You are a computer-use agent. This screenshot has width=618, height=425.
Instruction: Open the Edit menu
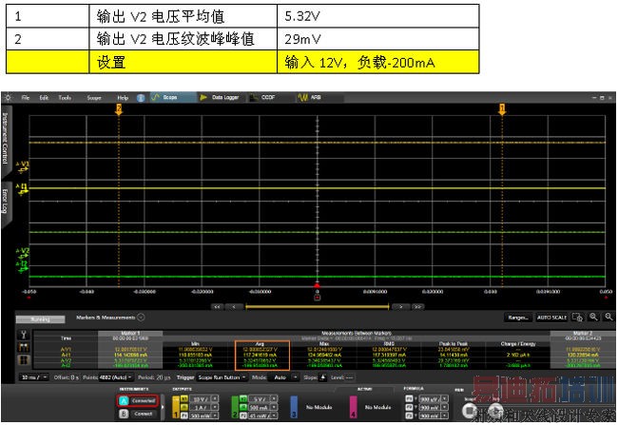pyautogui.click(x=44, y=97)
